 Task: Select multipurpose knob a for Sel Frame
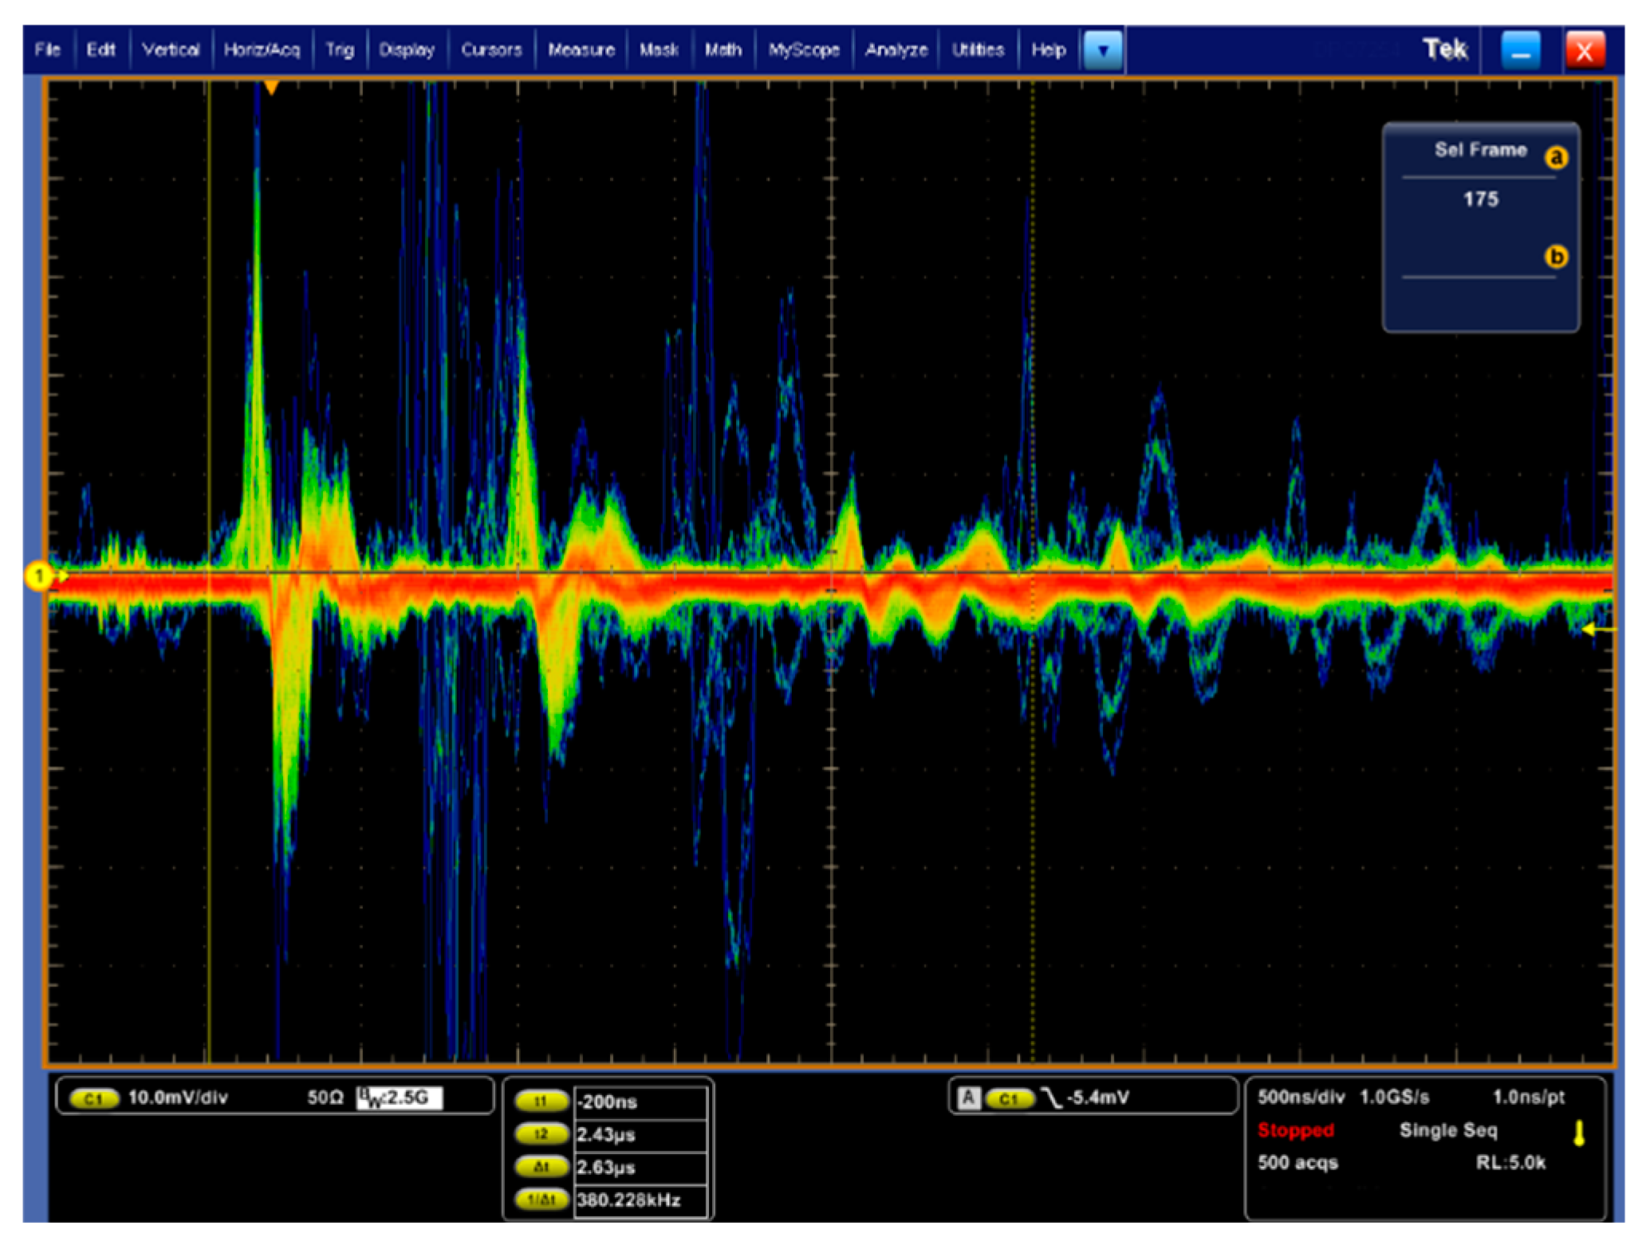(x=1555, y=157)
